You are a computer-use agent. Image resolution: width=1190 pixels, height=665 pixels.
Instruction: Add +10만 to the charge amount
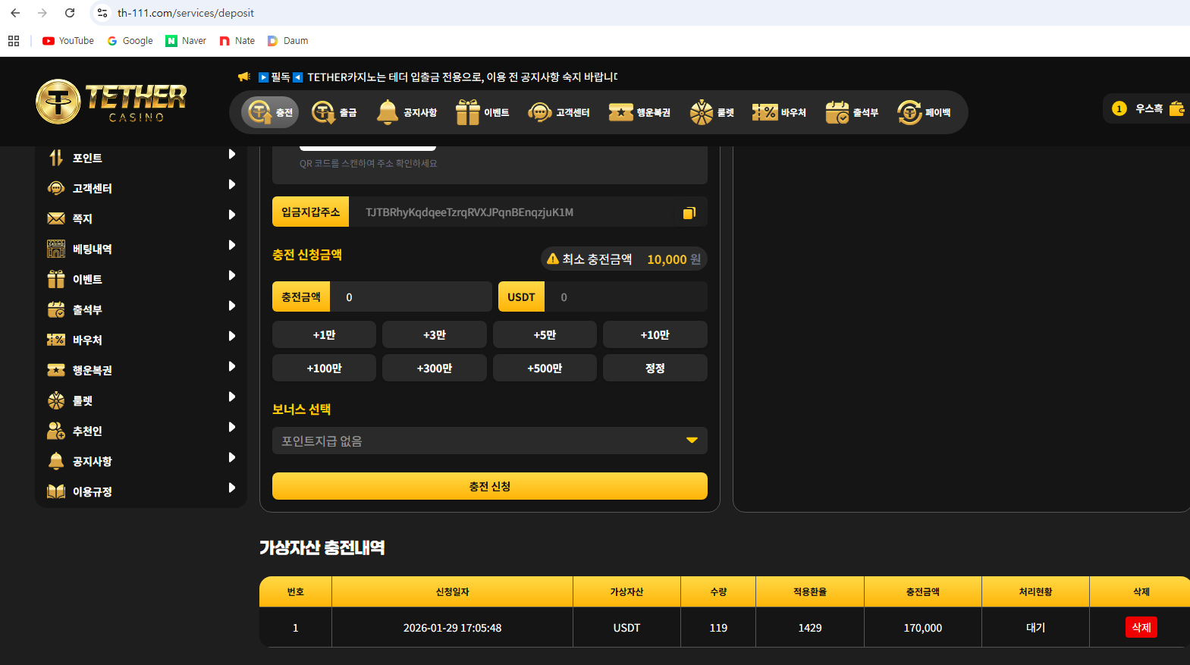pyautogui.click(x=655, y=334)
